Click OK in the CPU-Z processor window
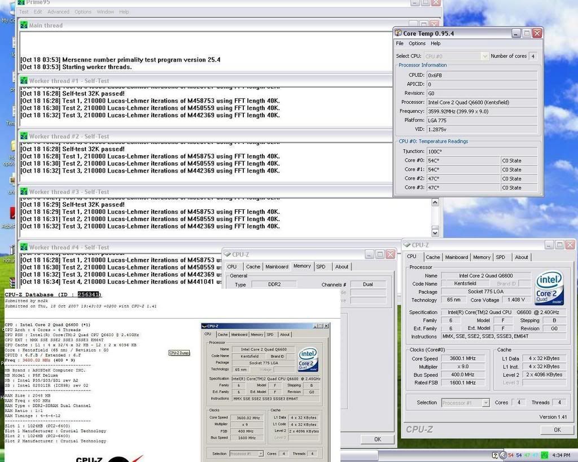This screenshot has width=578, height=462. (557, 430)
